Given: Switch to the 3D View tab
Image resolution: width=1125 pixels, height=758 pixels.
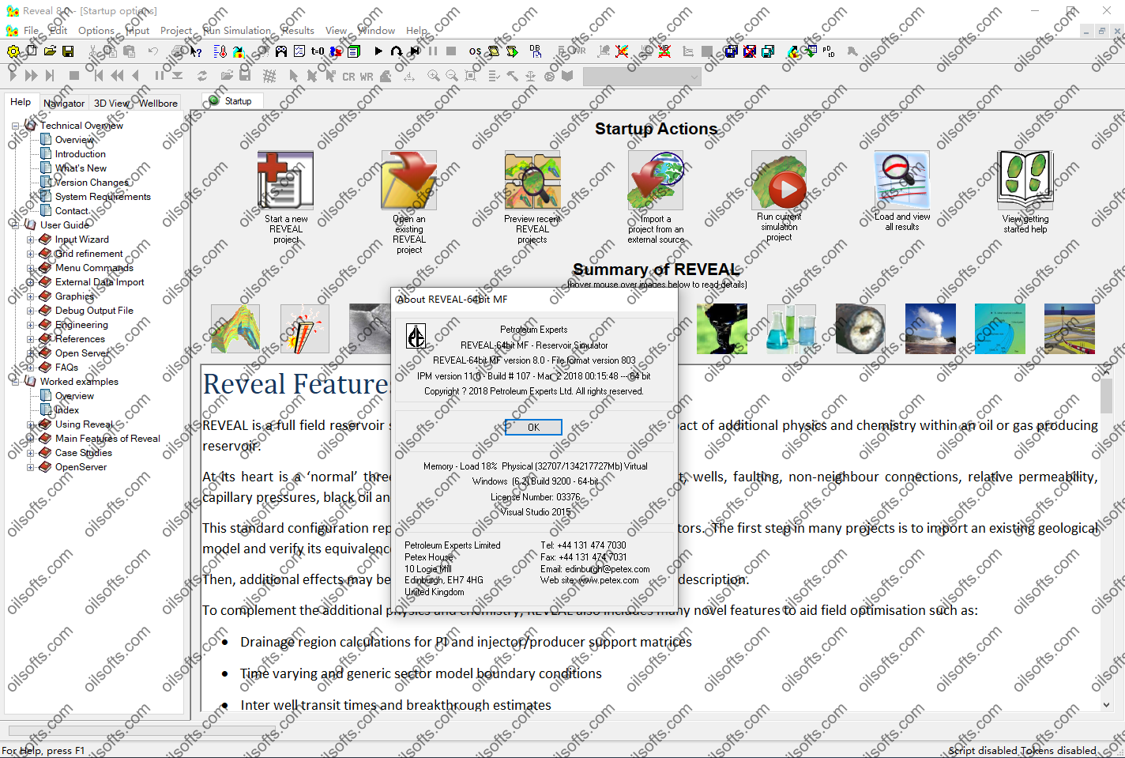Looking at the screenshot, I should coord(111,103).
